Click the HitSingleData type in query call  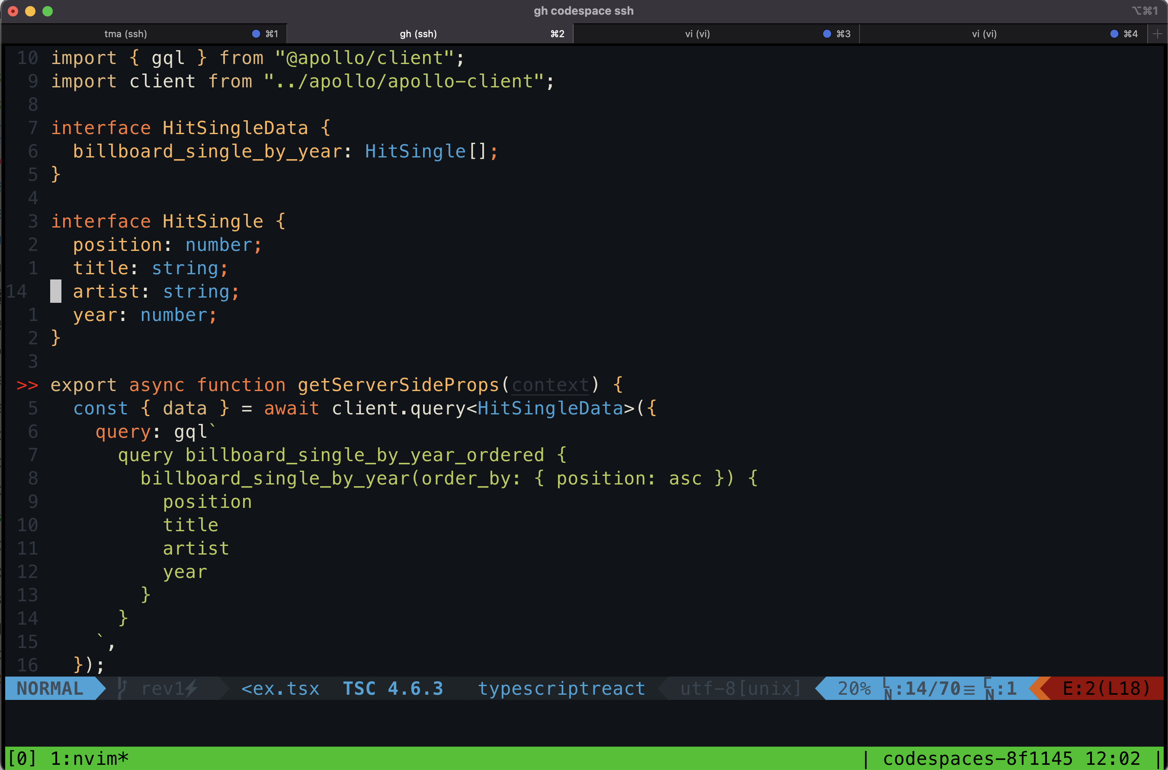coord(550,408)
